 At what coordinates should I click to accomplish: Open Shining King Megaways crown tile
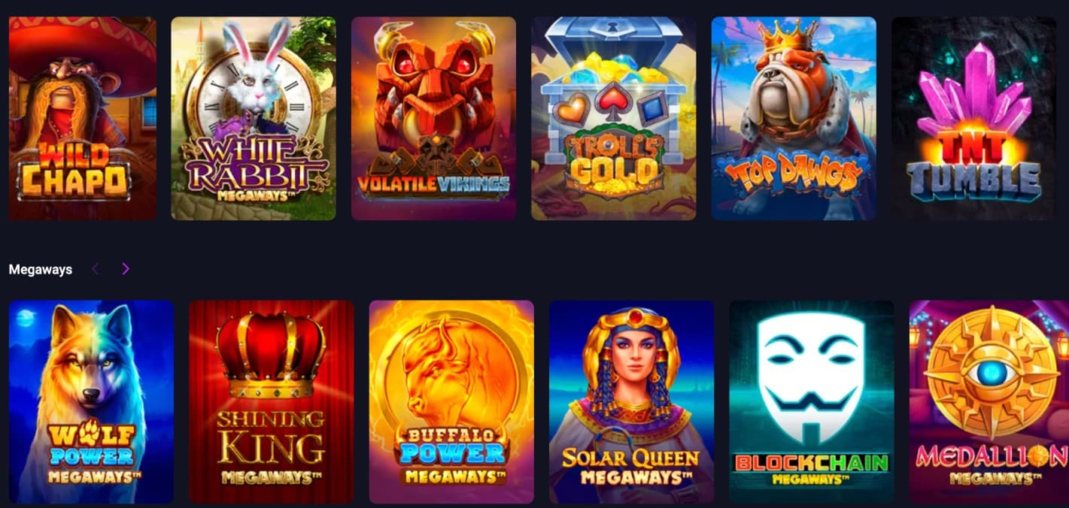[271, 402]
